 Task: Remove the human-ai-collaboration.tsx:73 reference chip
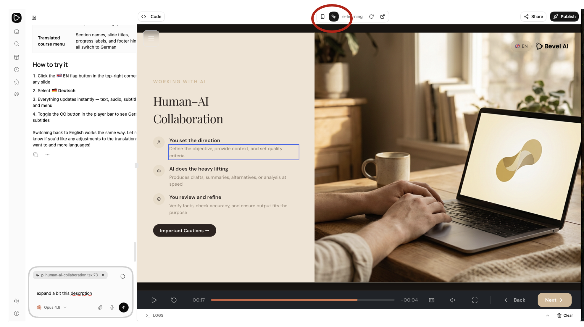click(103, 275)
